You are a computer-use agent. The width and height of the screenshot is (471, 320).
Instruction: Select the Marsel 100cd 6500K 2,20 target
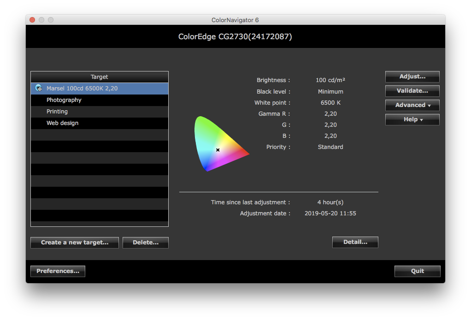pyautogui.click(x=100, y=89)
